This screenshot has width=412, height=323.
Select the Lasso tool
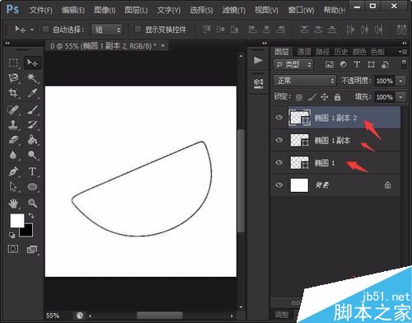point(13,78)
